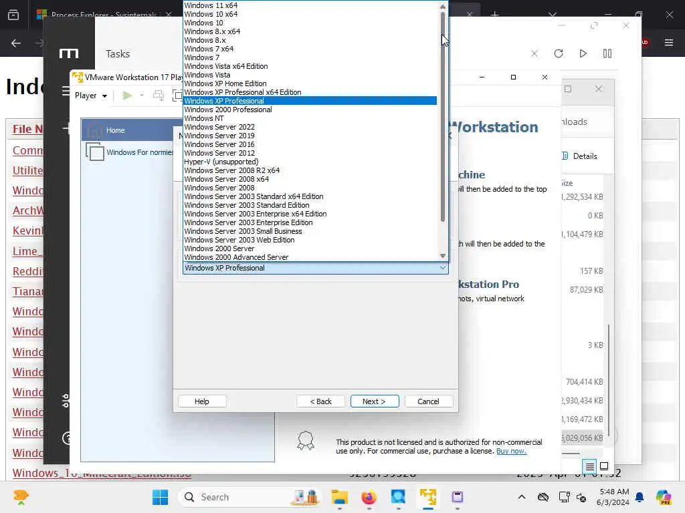This screenshot has height=513, width=685.
Task: Enter full screen mode icon in VMware toolbar
Action: tap(177, 95)
